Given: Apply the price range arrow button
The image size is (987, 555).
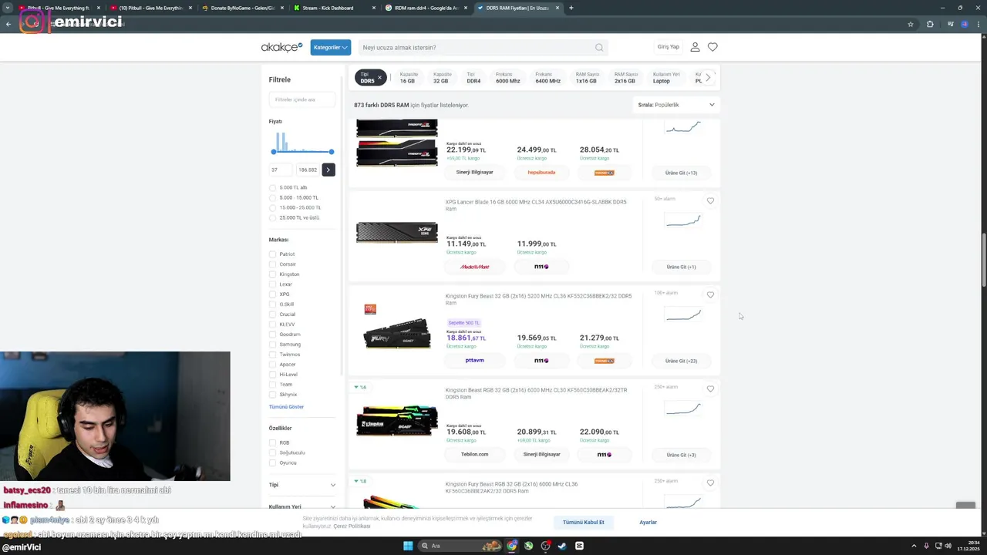Looking at the screenshot, I should pos(328,170).
